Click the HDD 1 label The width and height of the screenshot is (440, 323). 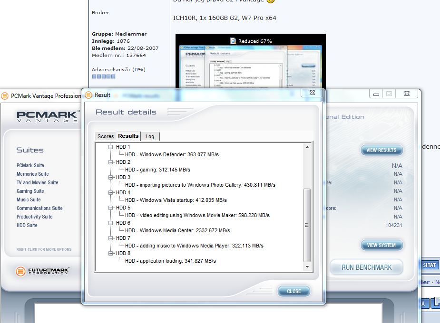pyautogui.click(x=123, y=147)
